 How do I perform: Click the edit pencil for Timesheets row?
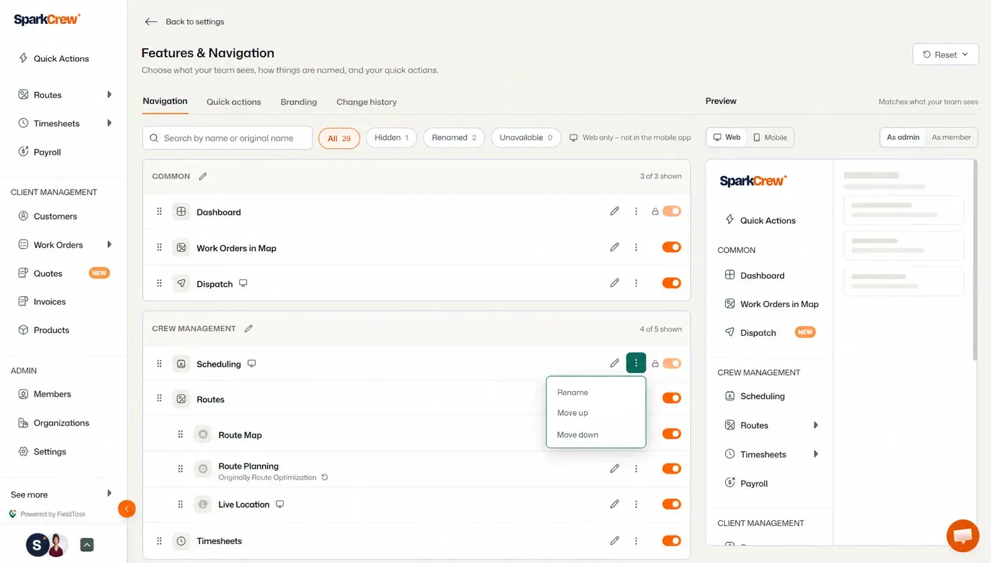614,540
